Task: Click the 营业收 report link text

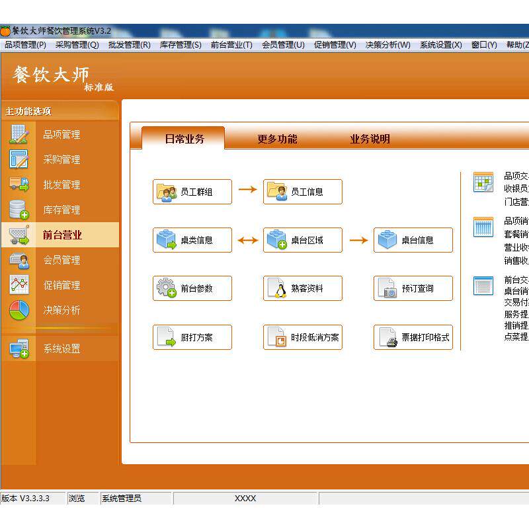Action: click(516, 247)
